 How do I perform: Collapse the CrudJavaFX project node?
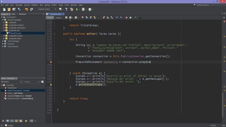pos(2,17)
